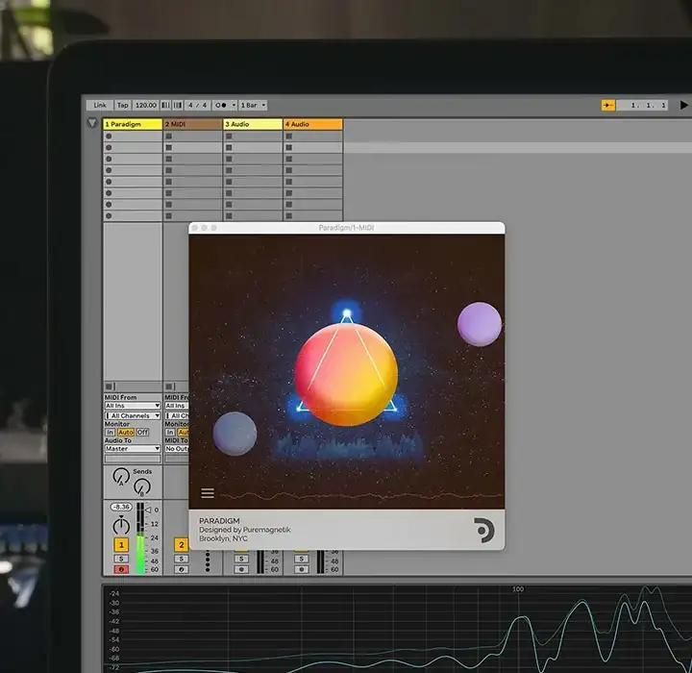The width and height of the screenshot is (692, 673).
Task: Open the Audio To Master dropdown
Action: point(133,448)
